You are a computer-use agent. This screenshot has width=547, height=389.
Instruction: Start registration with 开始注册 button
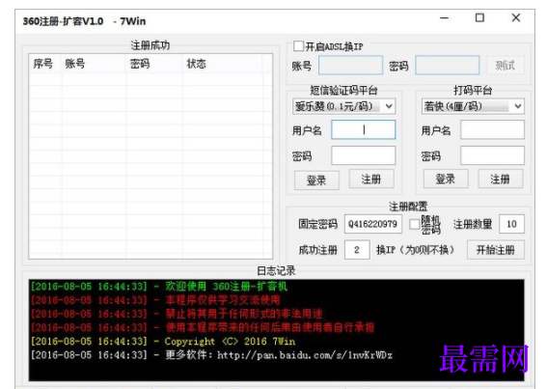click(x=495, y=250)
